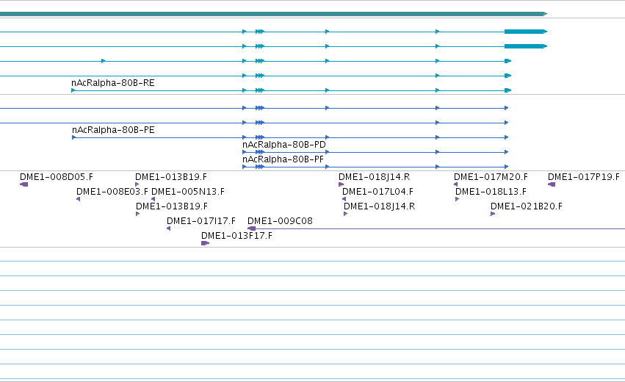Select the DME1-017I17.F label
The width and height of the screenshot is (625, 382).
pyautogui.click(x=201, y=221)
